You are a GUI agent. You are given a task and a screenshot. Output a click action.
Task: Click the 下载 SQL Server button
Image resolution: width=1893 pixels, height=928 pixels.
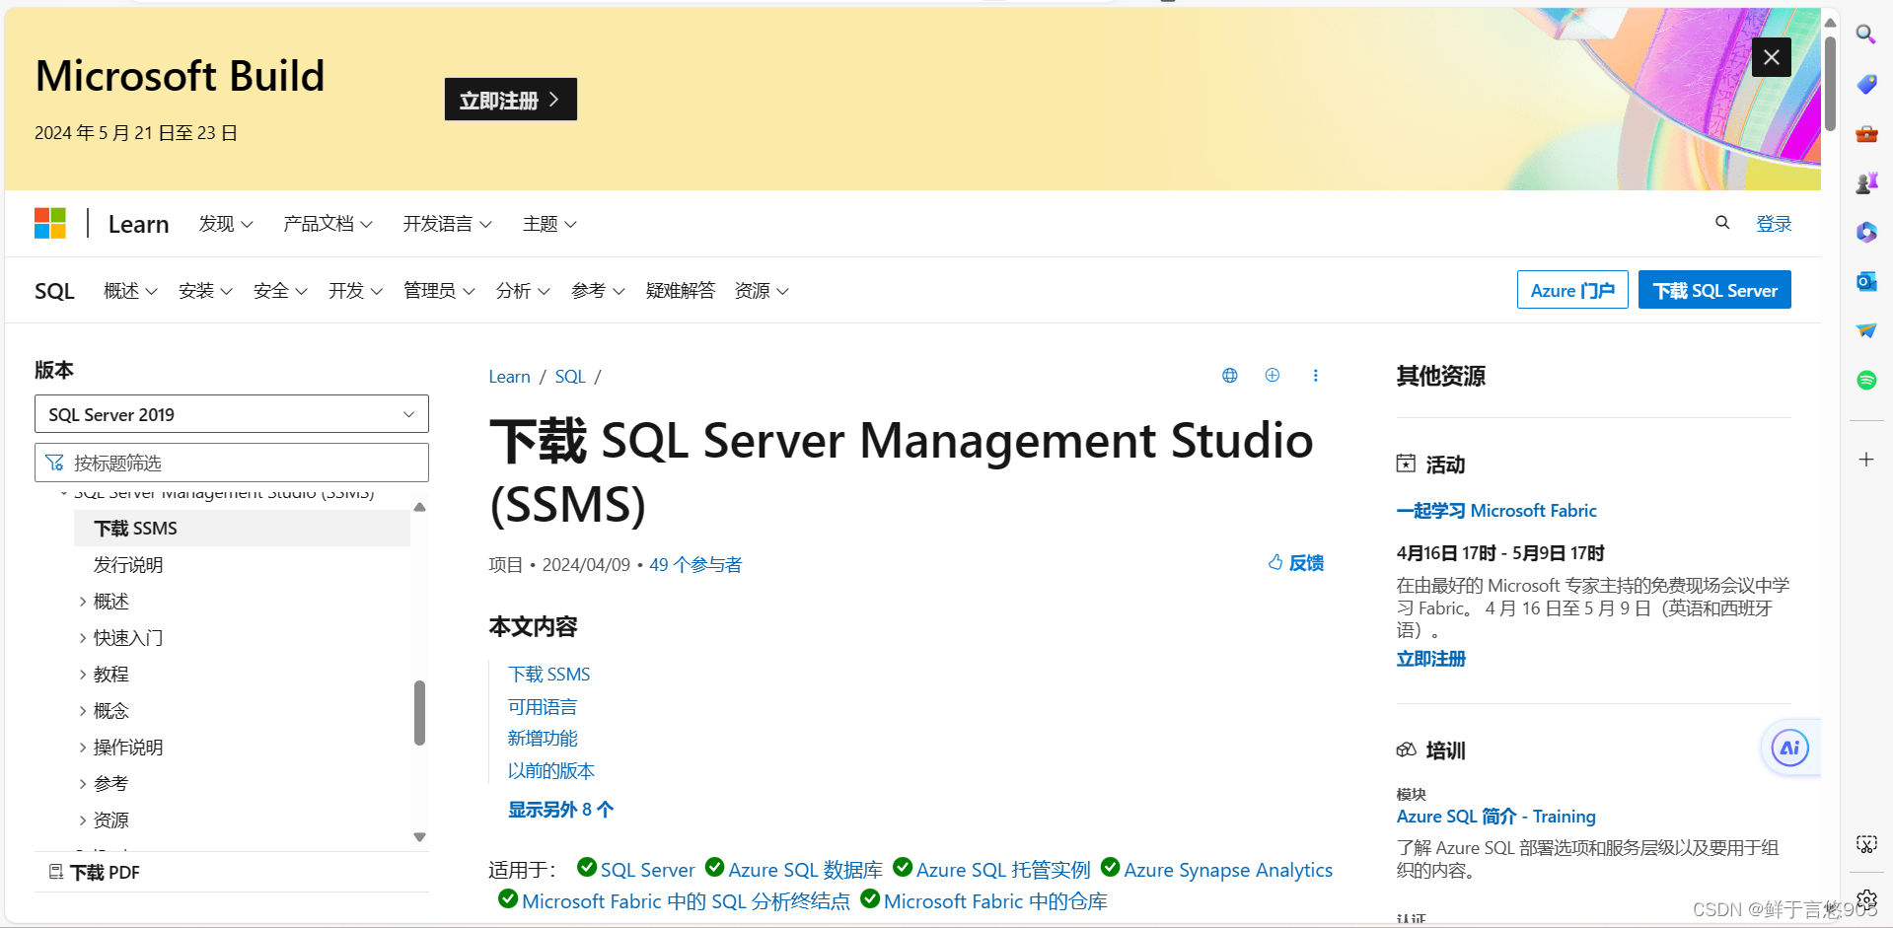[1713, 289]
